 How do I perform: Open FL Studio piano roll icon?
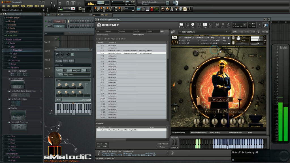[147, 9]
